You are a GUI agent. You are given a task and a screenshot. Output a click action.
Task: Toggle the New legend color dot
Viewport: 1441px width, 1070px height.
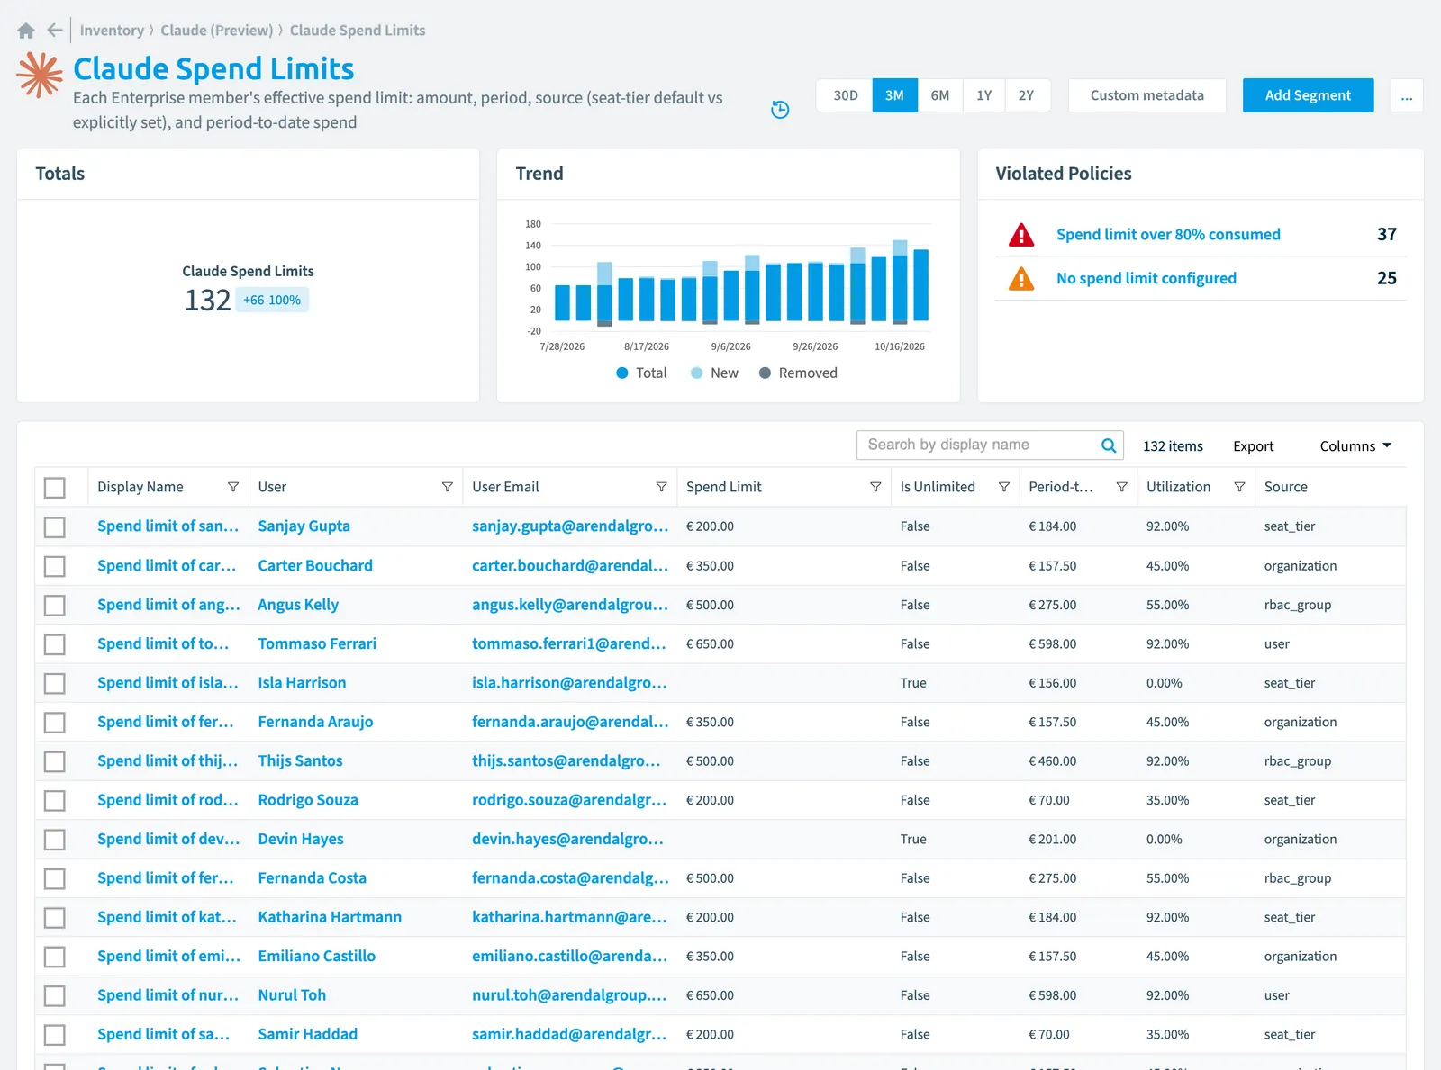697,373
